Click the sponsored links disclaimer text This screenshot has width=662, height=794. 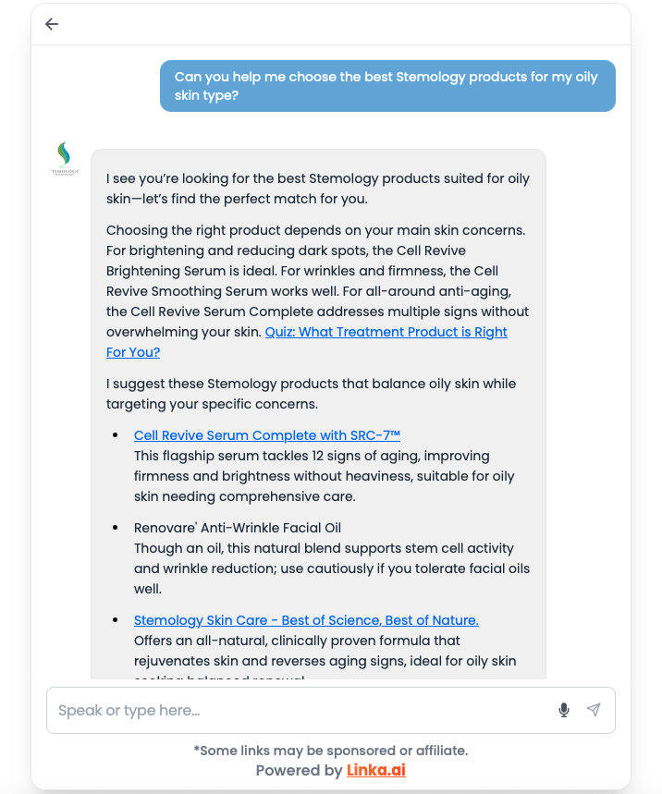pos(331,751)
